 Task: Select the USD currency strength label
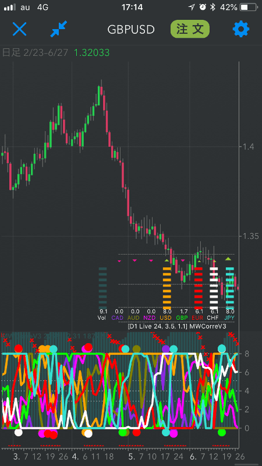coord(165,317)
